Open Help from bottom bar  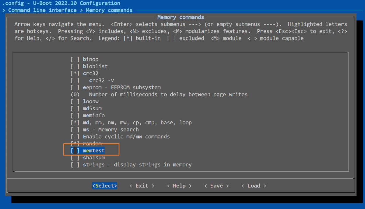pyautogui.click(x=179, y=186)
